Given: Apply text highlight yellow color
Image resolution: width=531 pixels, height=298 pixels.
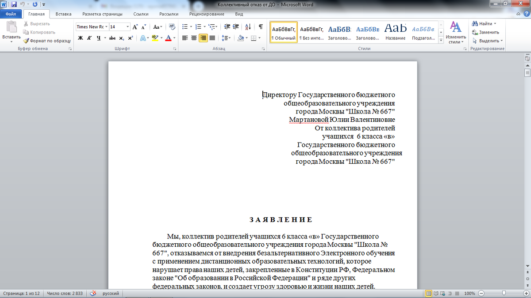Looking at the screenshot, I should (154, 38).
